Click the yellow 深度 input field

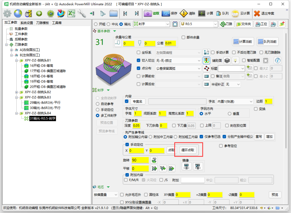[x=136, y=125]
